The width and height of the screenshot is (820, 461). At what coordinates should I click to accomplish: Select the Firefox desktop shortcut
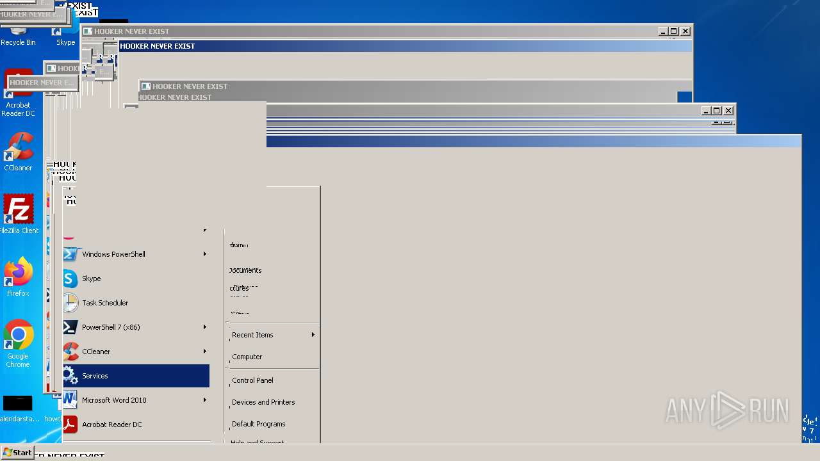coord(18,277)
